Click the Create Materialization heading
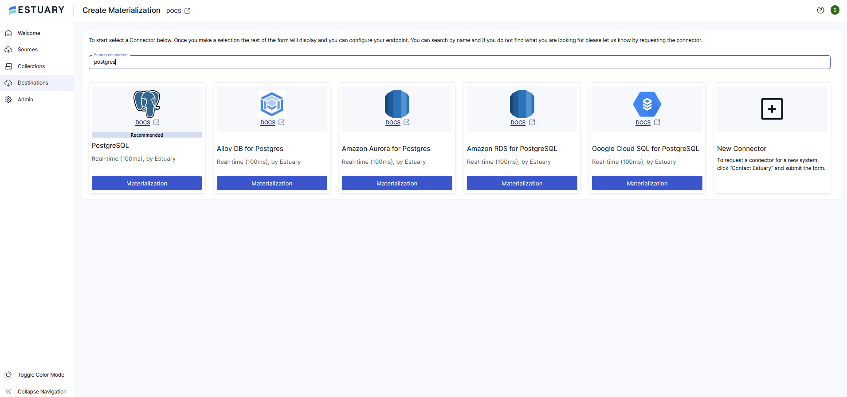 pyautogui.click(x=122, y=10)
